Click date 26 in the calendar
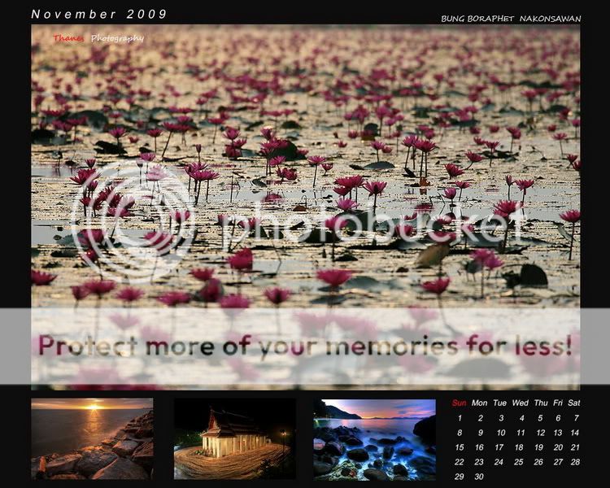The width and height of the screenshot is (610, 488). [538, 462]
